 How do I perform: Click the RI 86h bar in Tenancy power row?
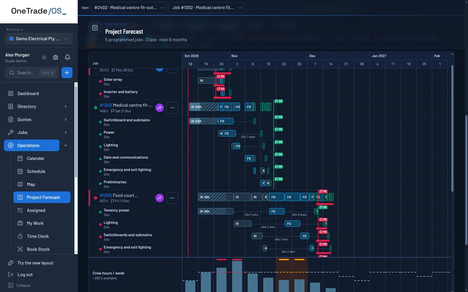pos(216,211)
